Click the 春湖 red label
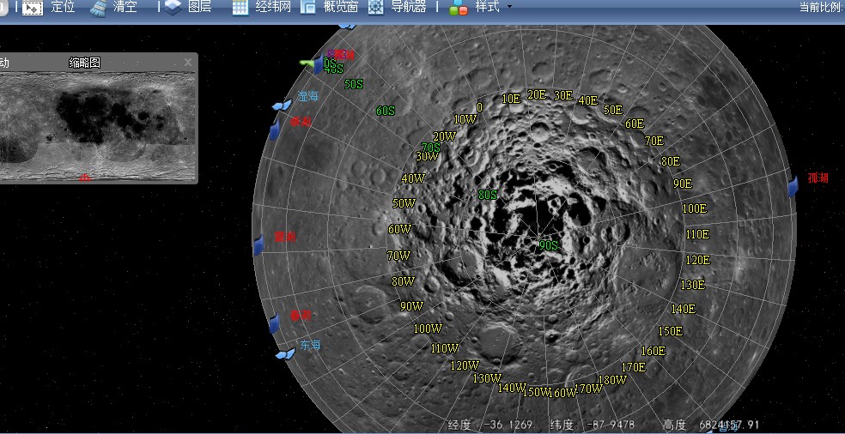 [301, 316]
